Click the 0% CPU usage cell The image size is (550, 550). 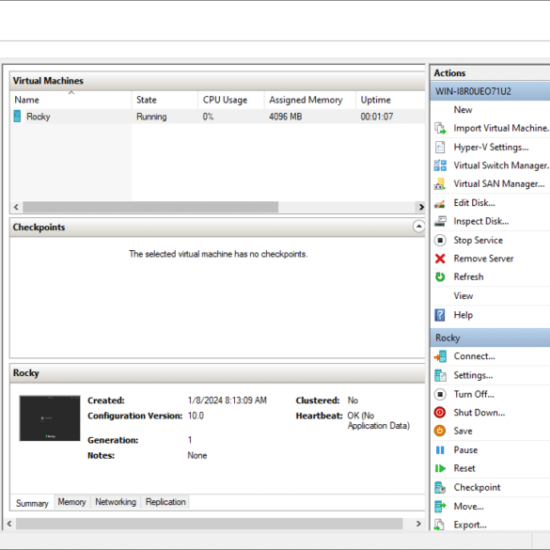coord(208,117)
